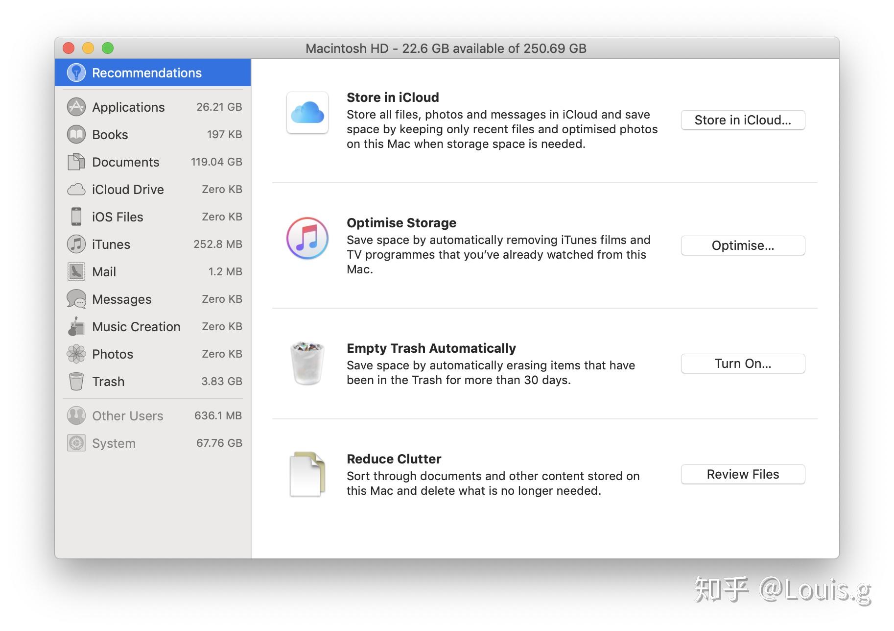Select Other Users label in sidebar
The height and width of the screenshot is (631, 894).
coord(128,416)
